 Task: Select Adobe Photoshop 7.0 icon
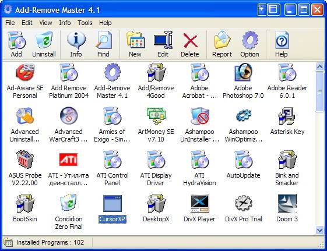click(x=243, y=72)
